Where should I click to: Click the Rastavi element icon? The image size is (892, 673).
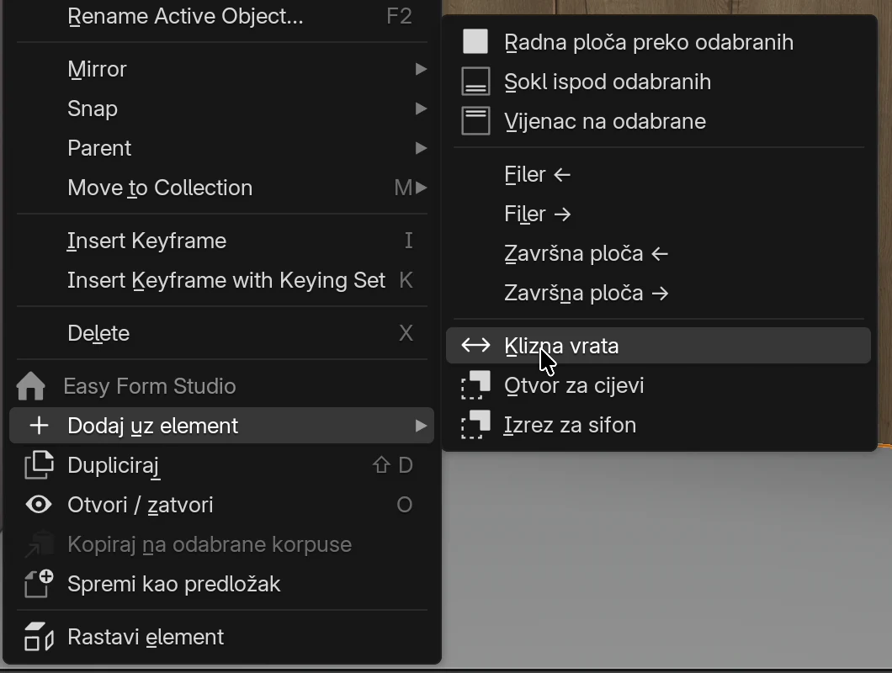40,637
